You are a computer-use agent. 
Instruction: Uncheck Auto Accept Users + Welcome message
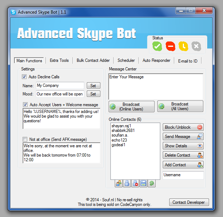[x=25, y=105]
